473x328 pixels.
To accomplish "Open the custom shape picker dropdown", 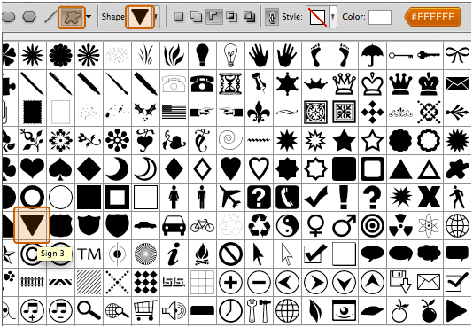I will pyautogui.click(x=156, y=17).
